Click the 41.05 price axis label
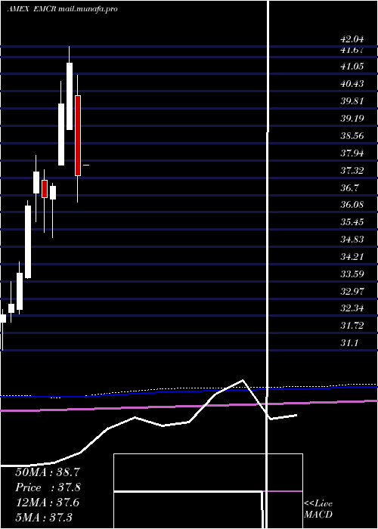This screenshot has width=378, height=529. [x=352, y=67]
